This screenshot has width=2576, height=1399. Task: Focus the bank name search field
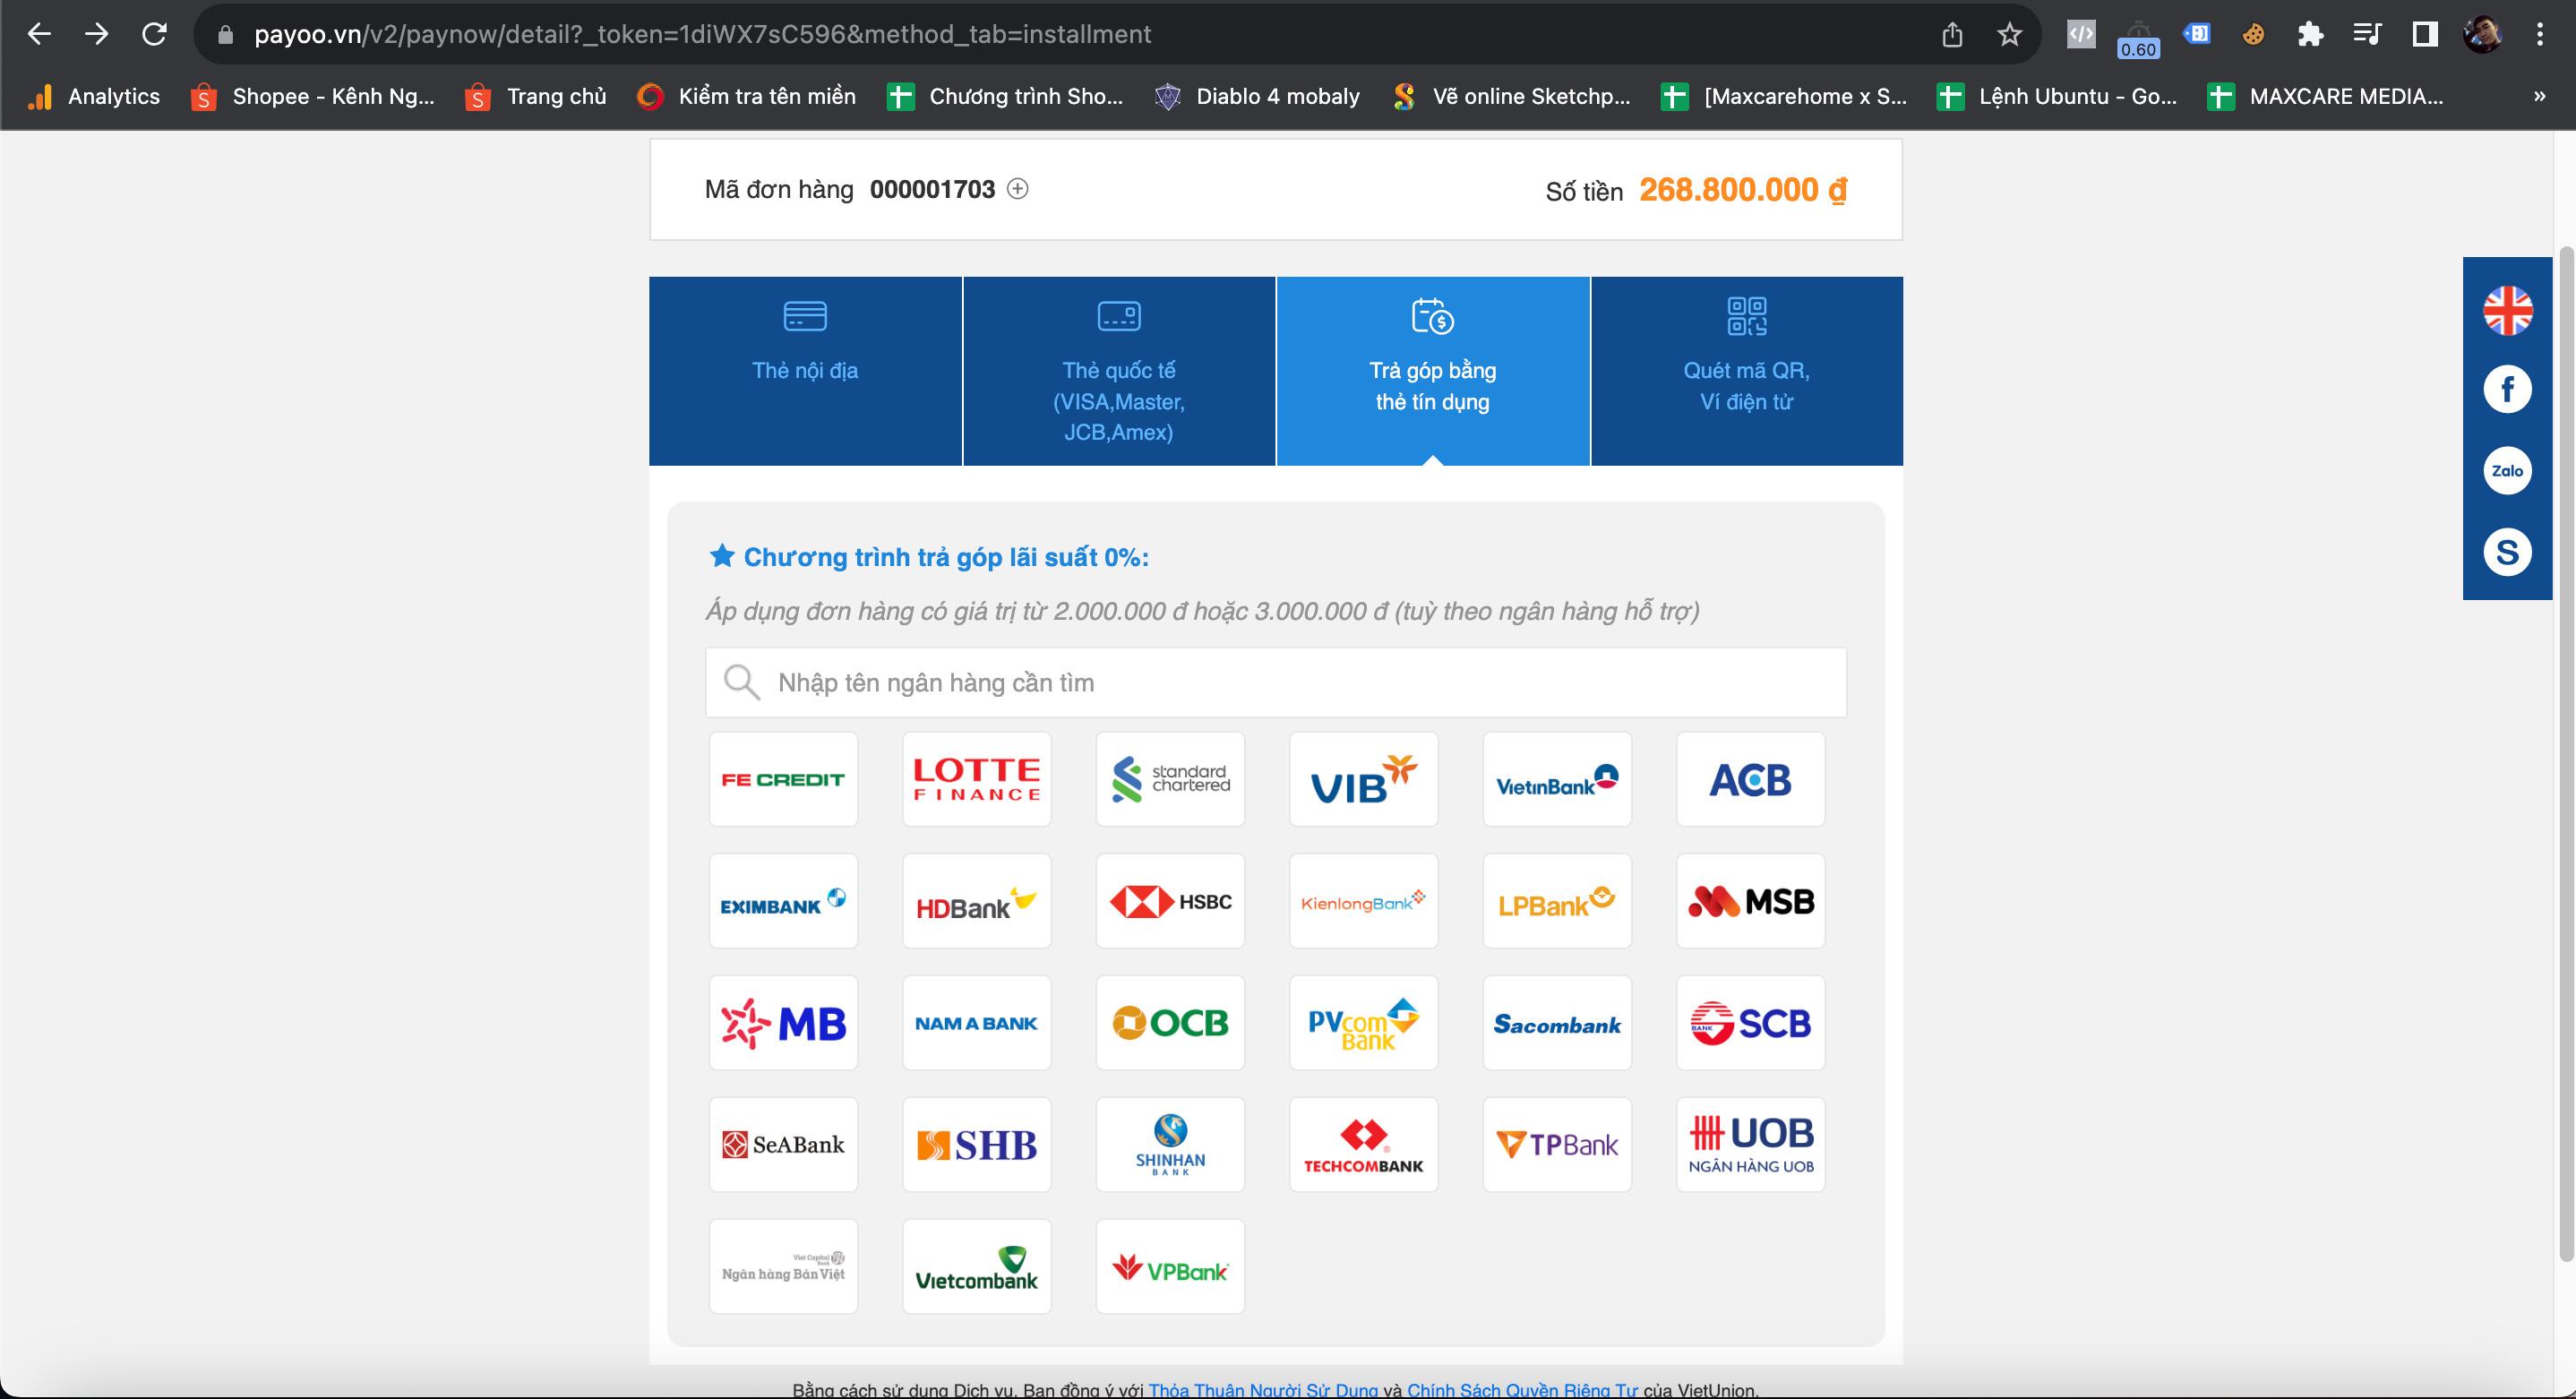[1275, 682]
